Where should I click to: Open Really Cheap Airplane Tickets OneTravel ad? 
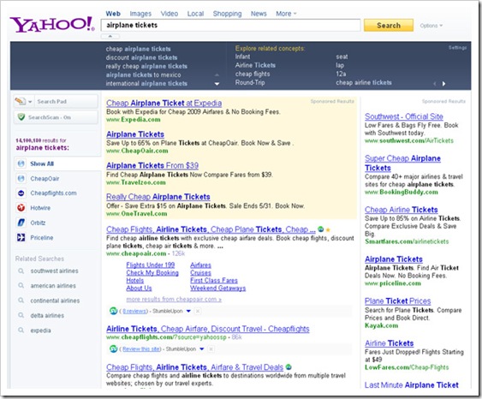pos(158,197)
